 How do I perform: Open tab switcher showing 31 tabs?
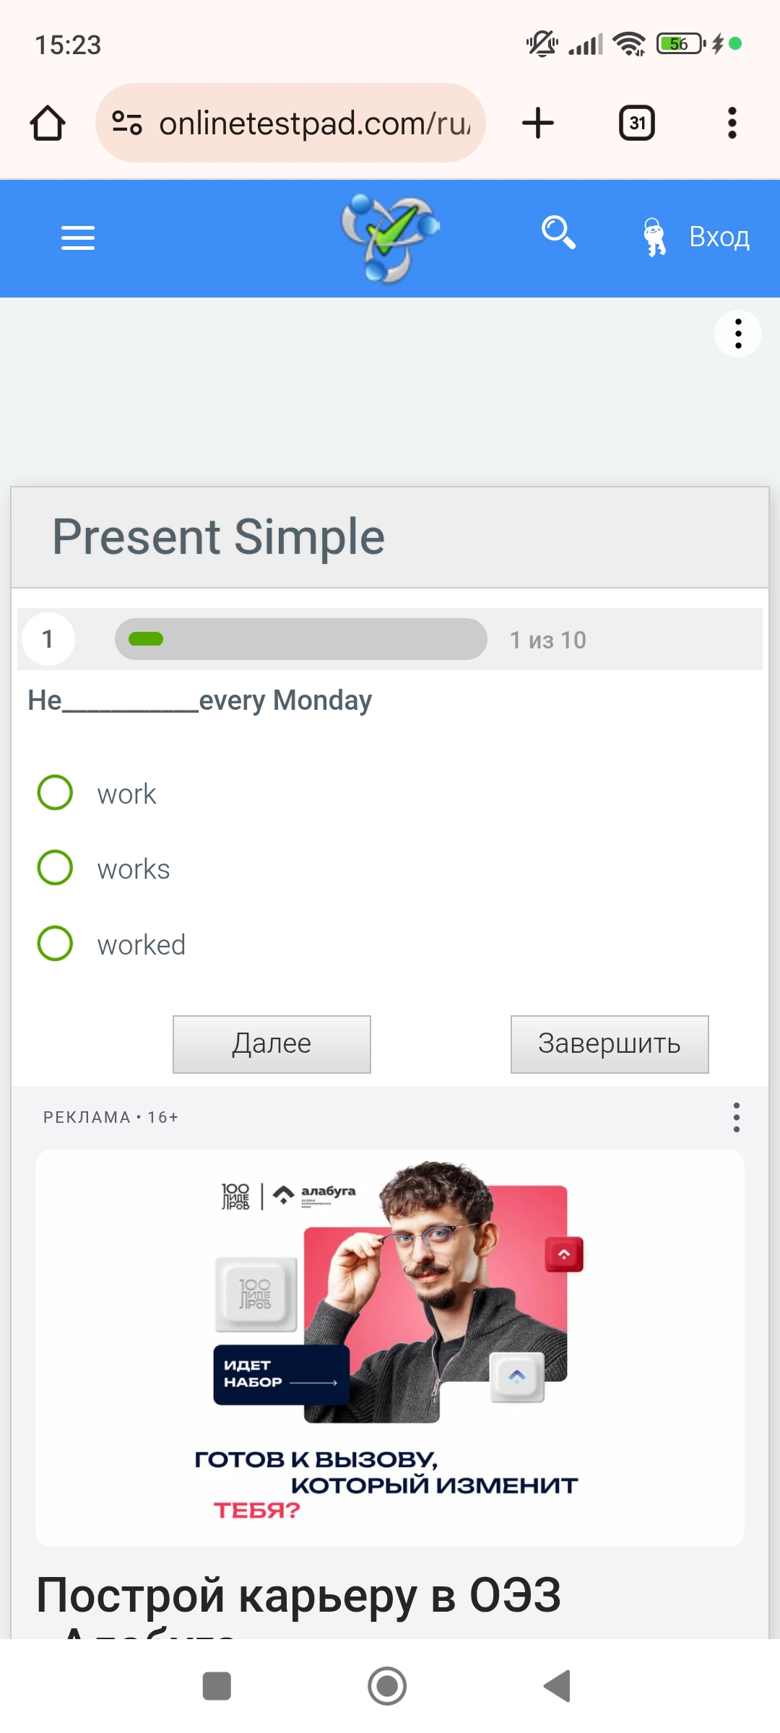pyautogui.click(x=636, y=123)
